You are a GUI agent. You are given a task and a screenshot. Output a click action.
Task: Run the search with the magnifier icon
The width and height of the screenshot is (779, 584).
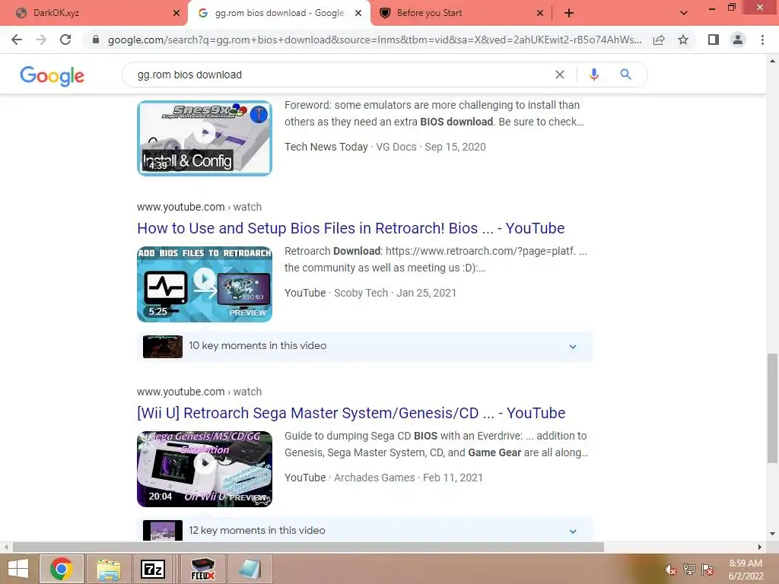coord(625,75)
